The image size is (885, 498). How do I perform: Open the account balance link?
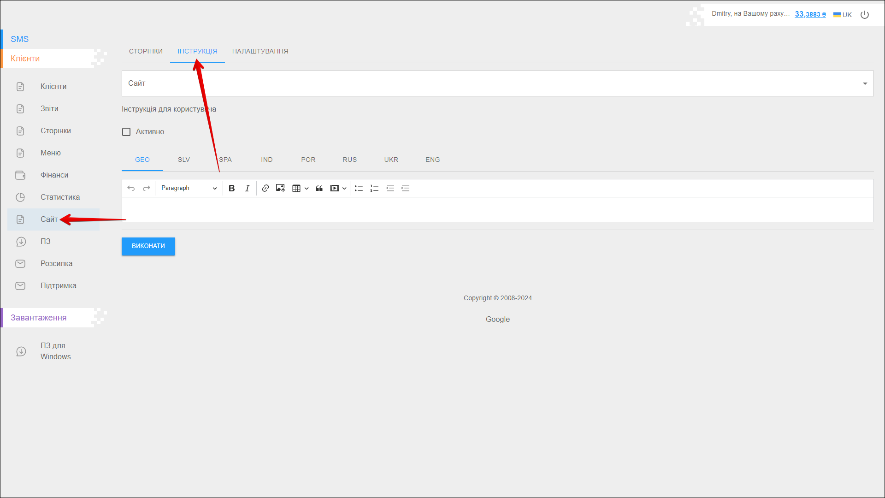(x=810, y=14)
